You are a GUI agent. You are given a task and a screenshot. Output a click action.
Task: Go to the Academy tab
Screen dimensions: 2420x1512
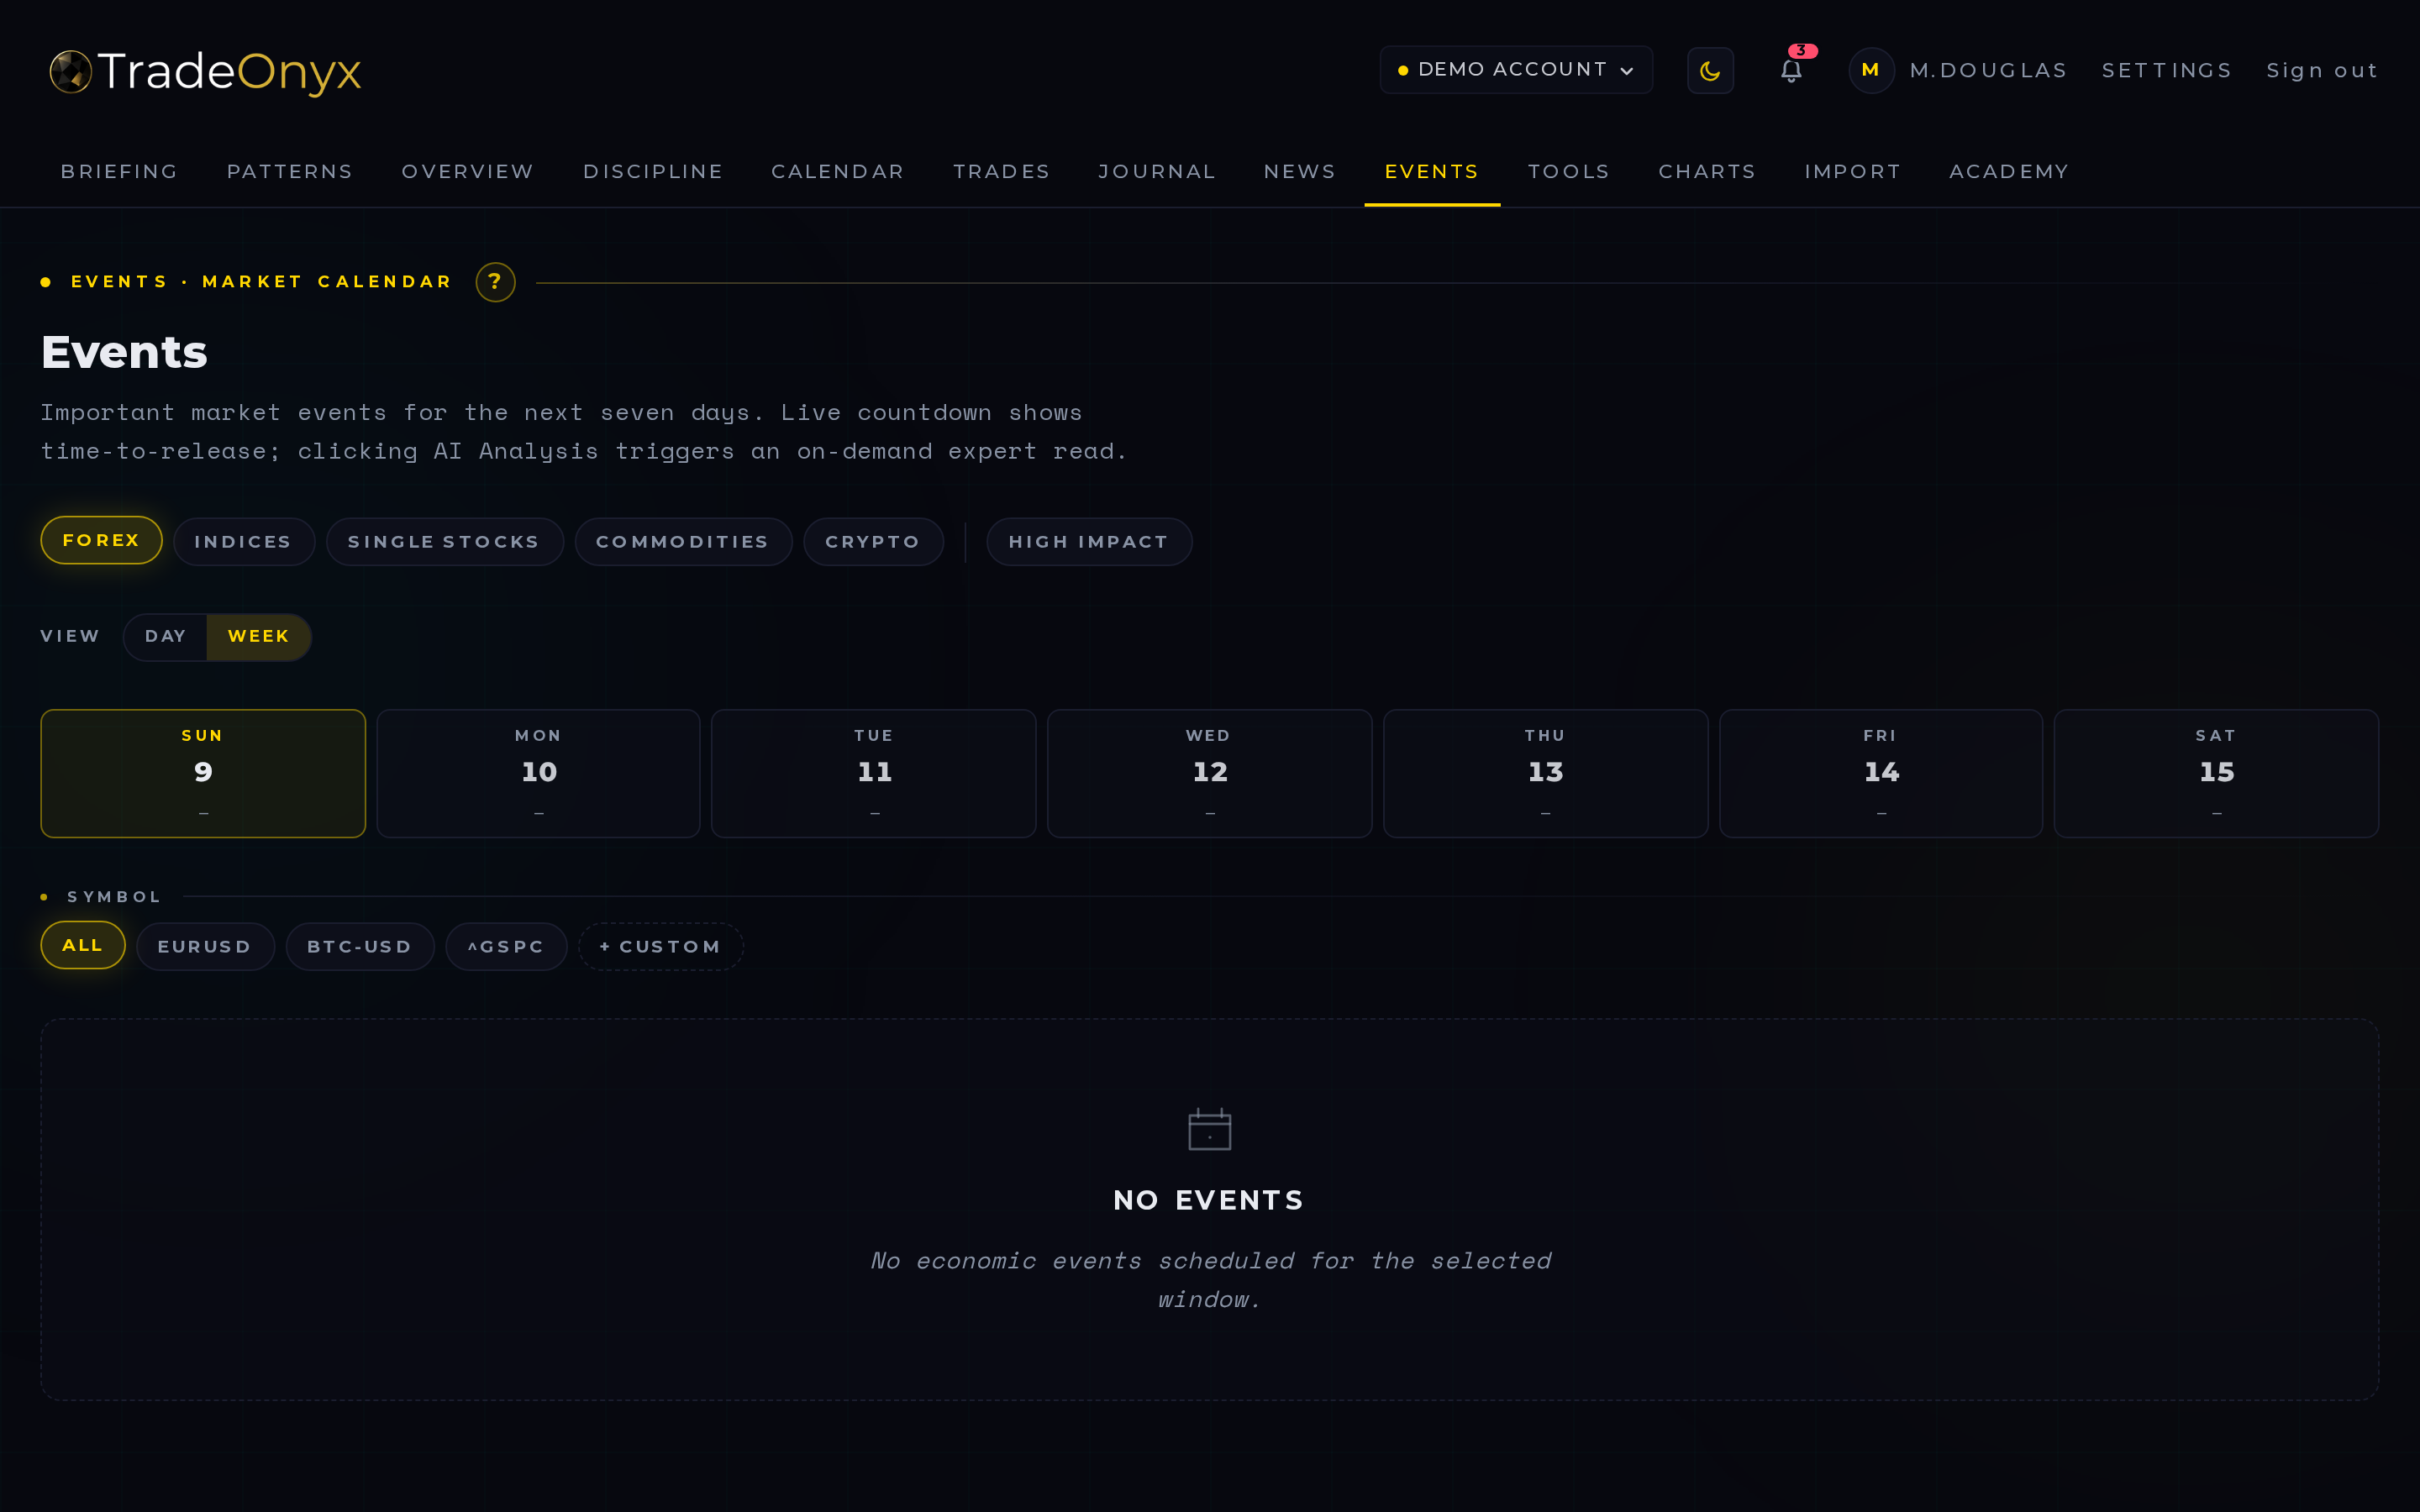(x=2009, y=171)
